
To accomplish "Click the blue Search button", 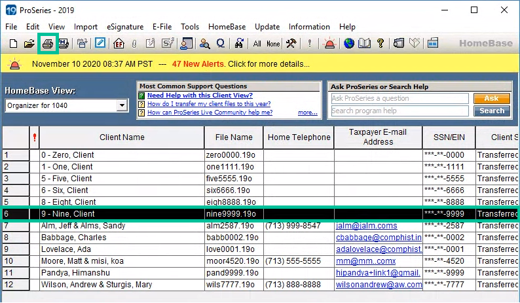I will (x=491, y=111).
